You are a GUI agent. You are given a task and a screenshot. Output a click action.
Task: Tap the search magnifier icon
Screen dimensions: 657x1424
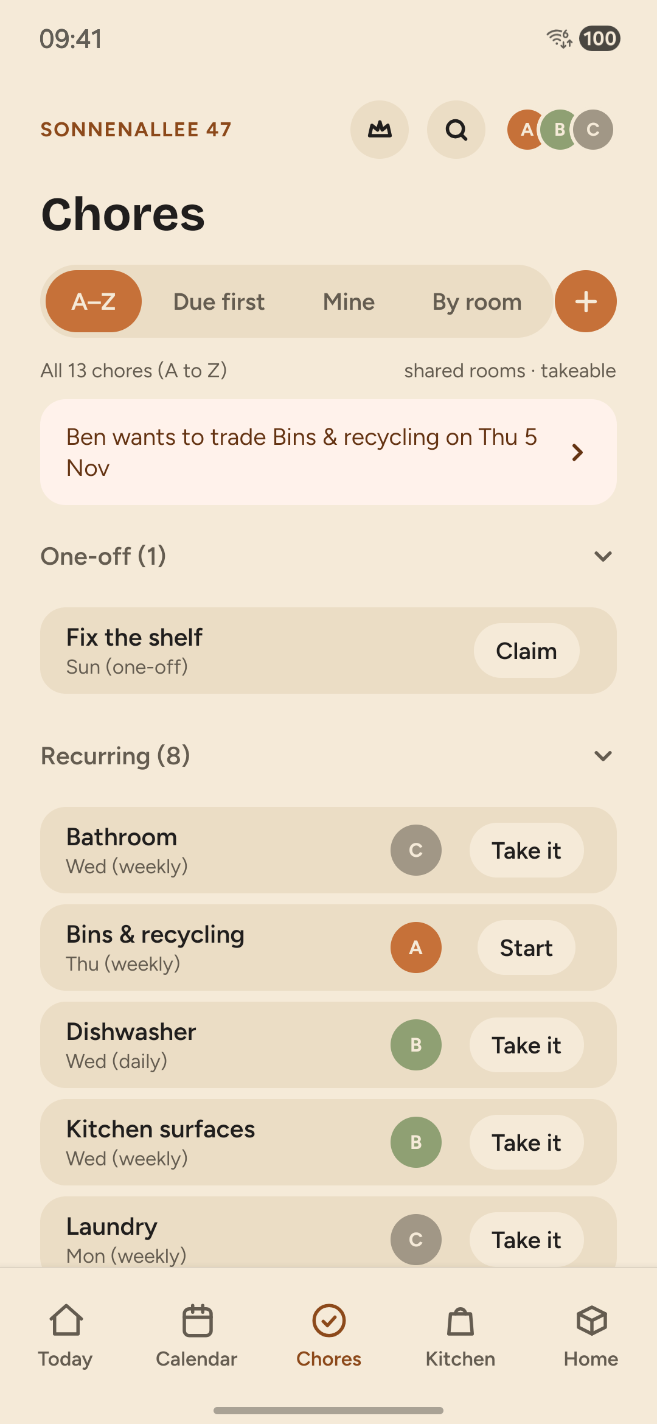pos(456,130)
